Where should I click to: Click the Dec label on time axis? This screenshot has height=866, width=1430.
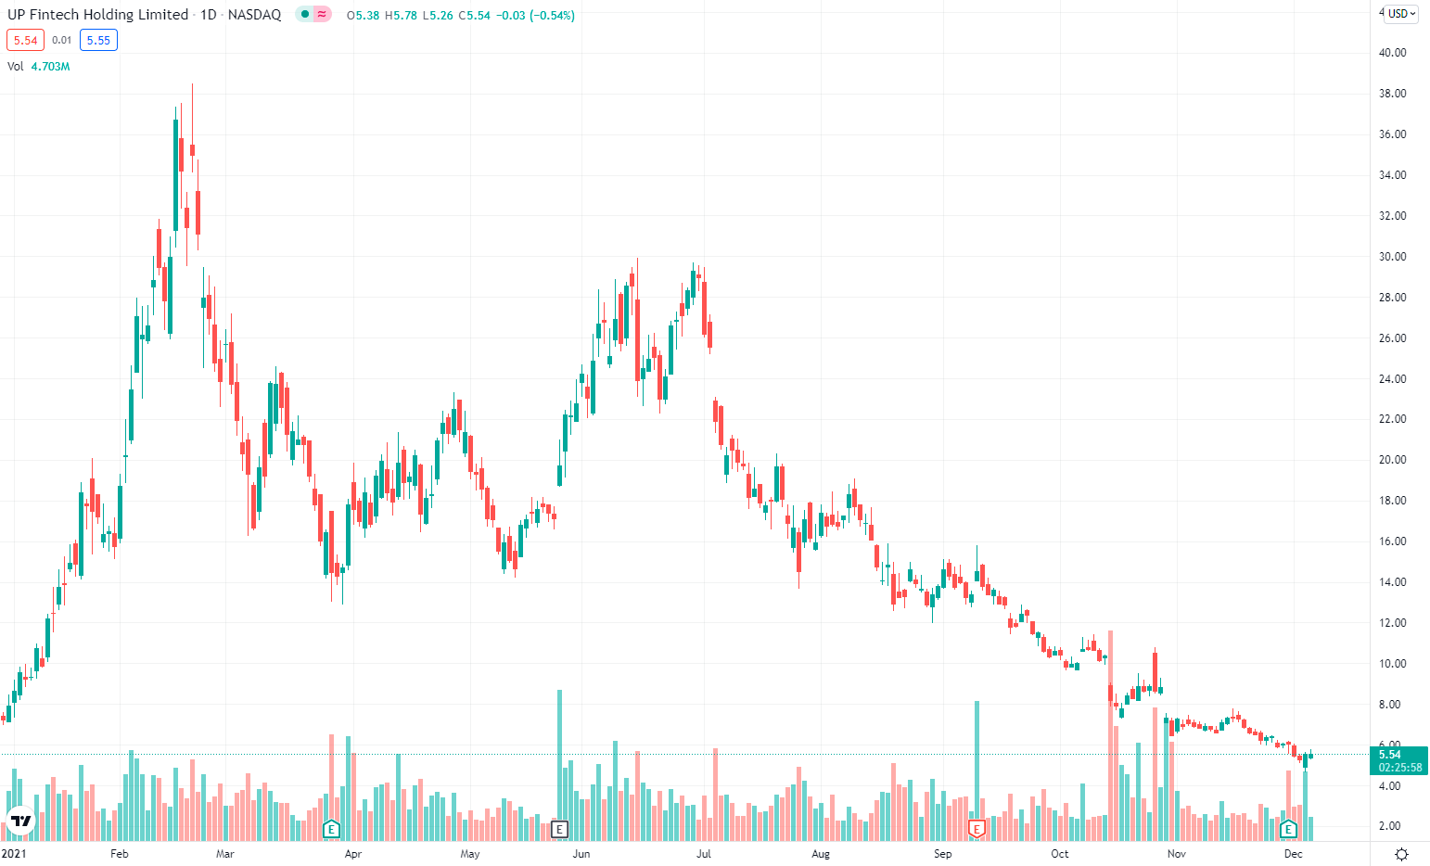(1294, 854)
